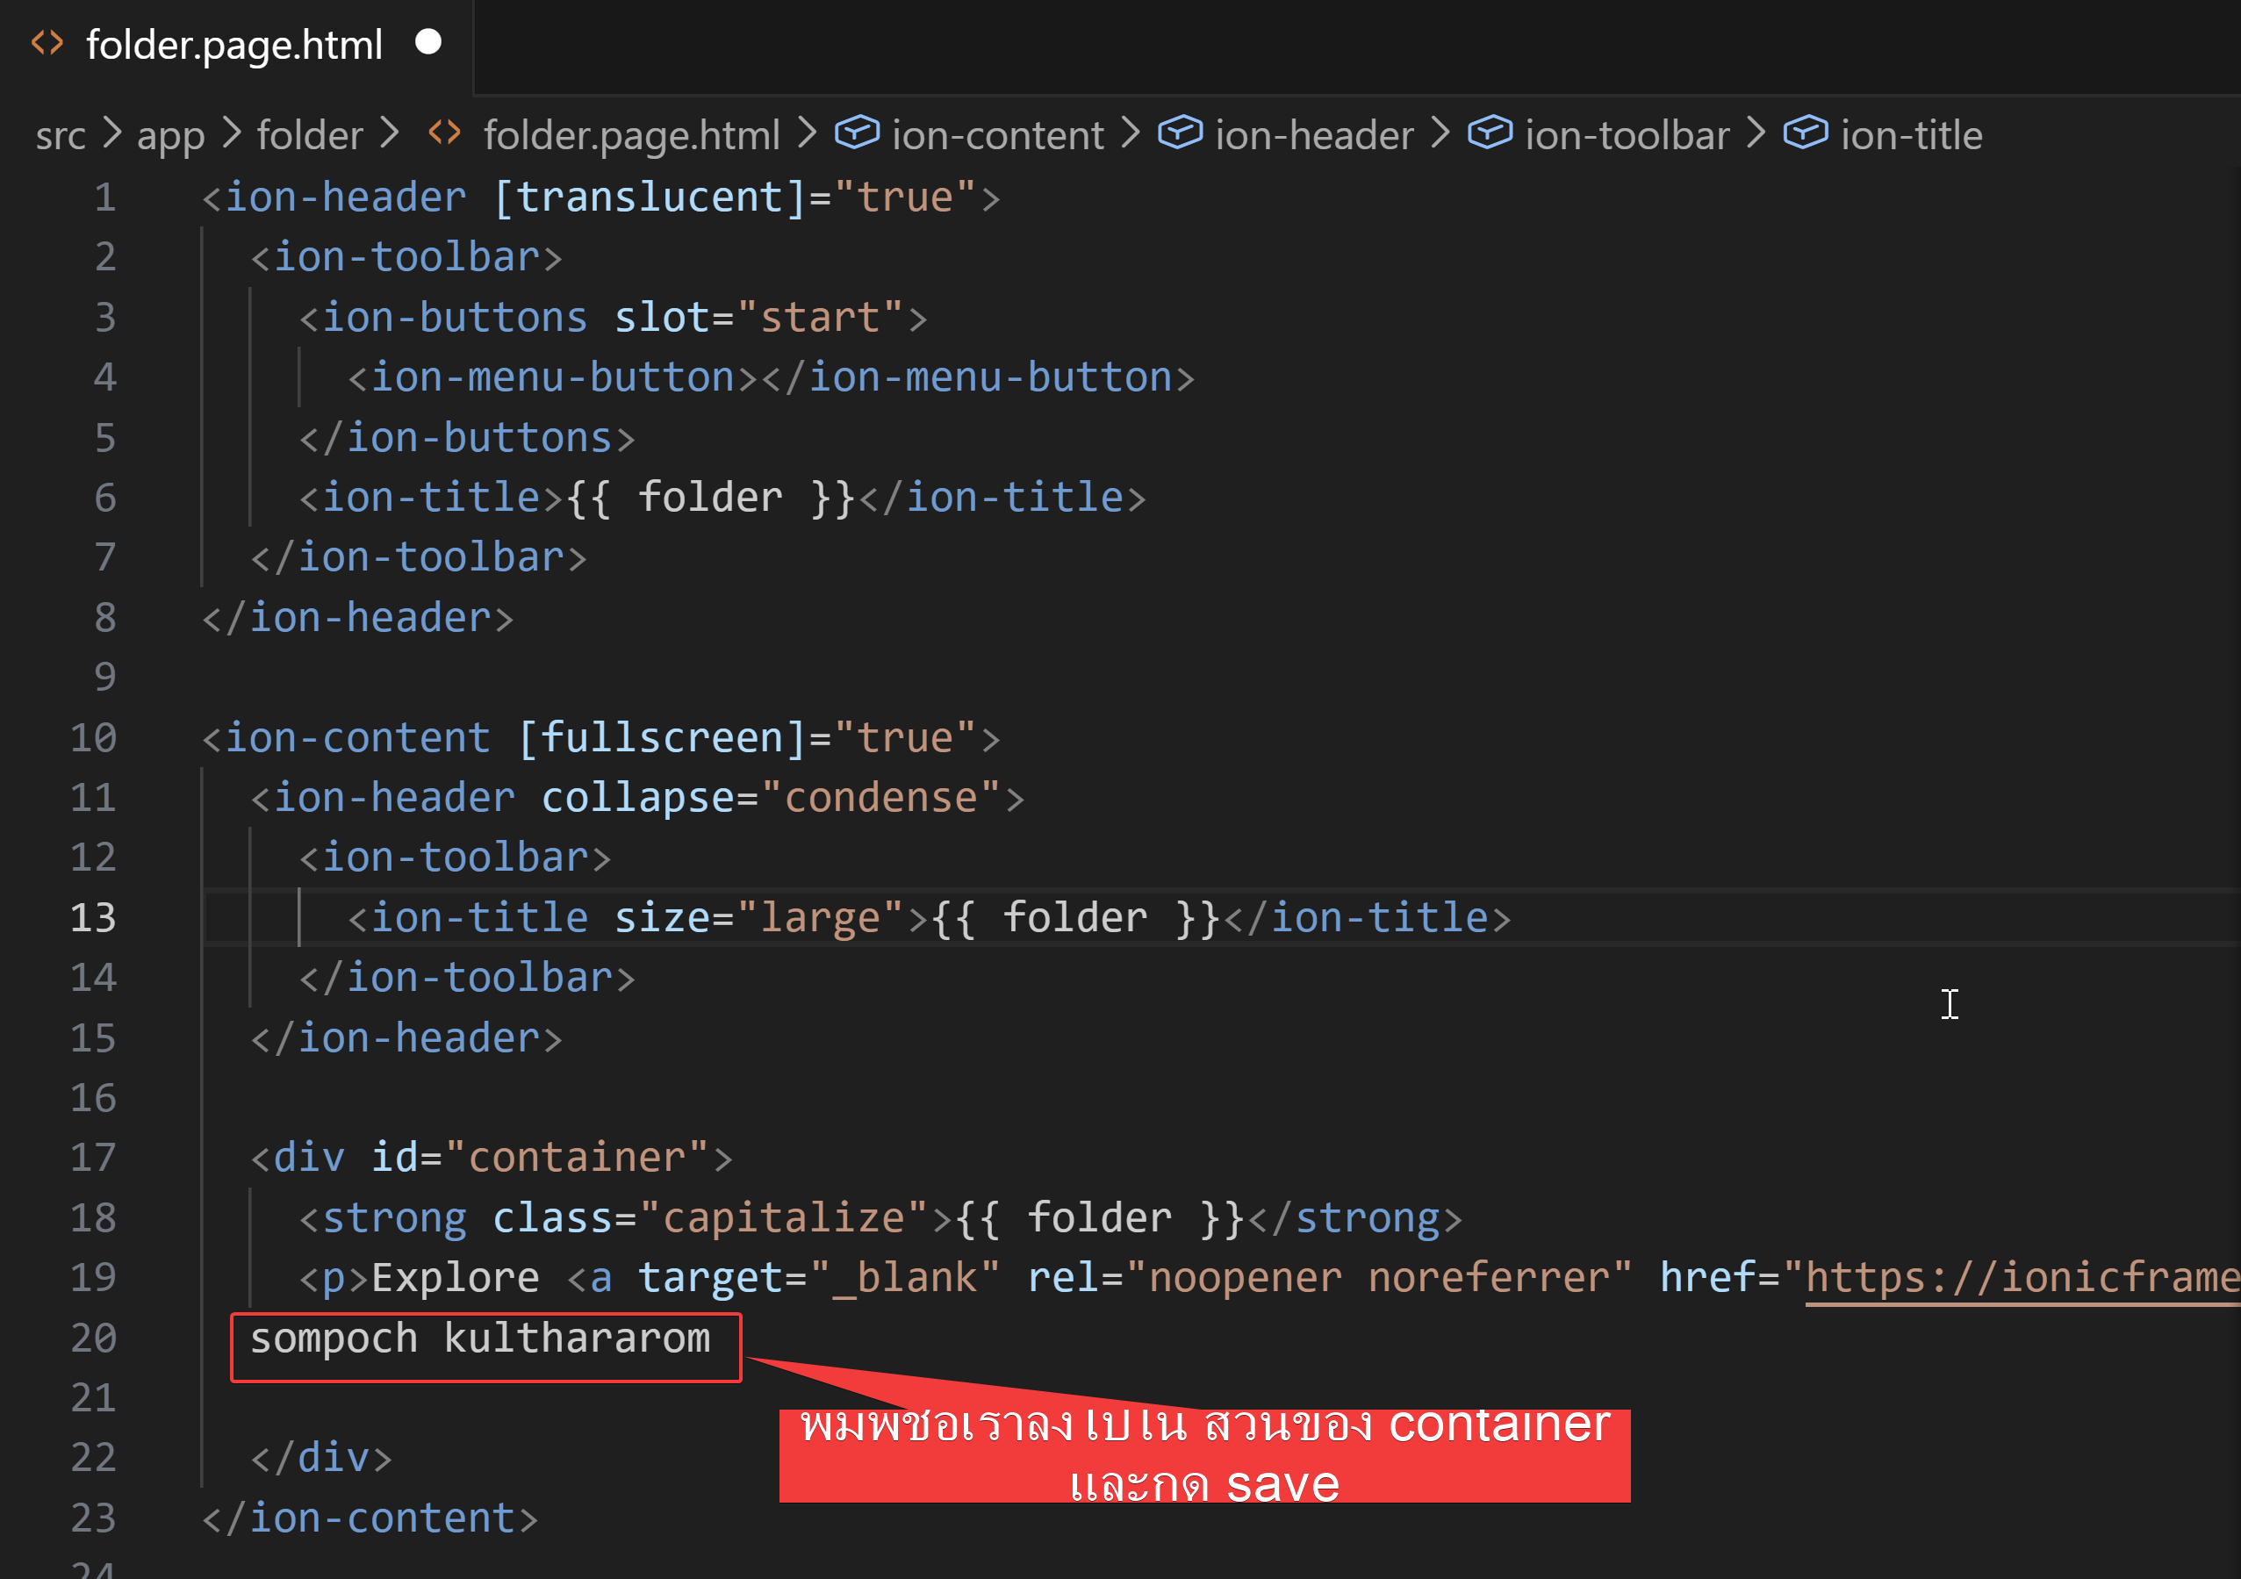Screen dimensions: 2241x1579
Task: Click the ion-header cube icon in breadcrumb
Action: click(x=1180, y=133)
